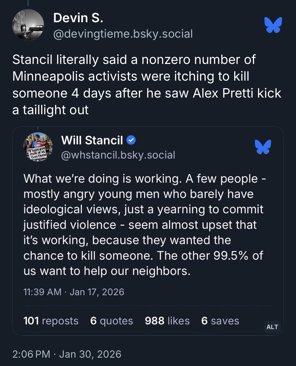The image size is (296, 366).
Task: Click Will Stancil's blue verified badge
Action: click(x=131, y=140)
